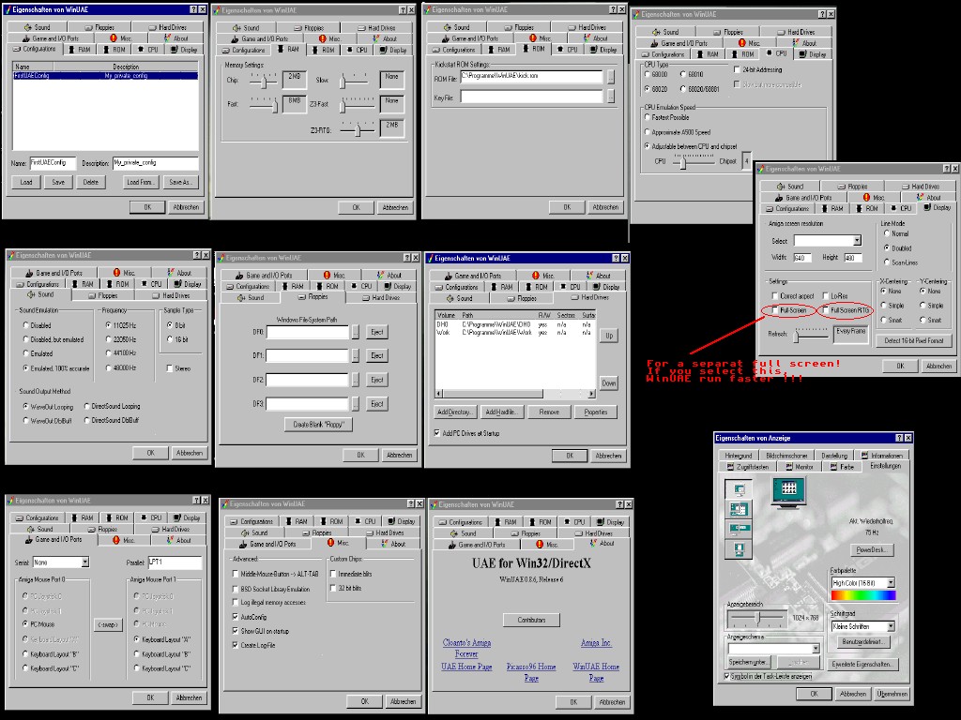Toggle the AutoConfig checkbox
The height and width of the screenshot is (720, 961).
[236, 617]
